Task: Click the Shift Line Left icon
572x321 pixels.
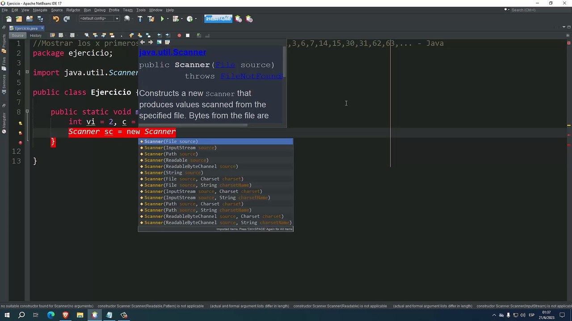Action: tap(160, 35)
